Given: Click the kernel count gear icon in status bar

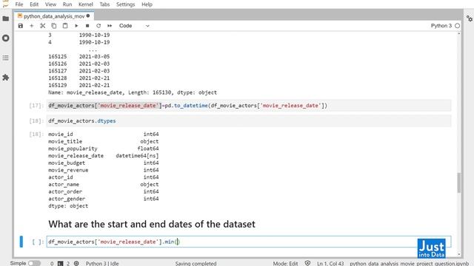Looking at the screenshot, I should point(76,263).
